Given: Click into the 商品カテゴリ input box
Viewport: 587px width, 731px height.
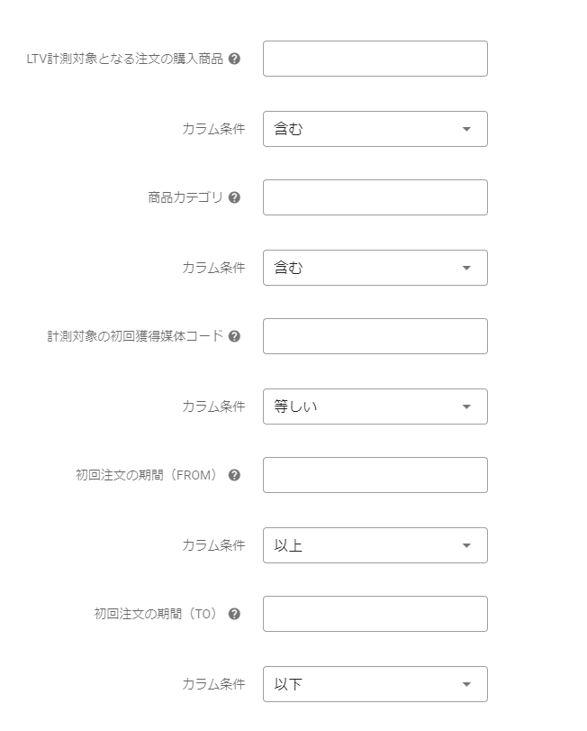Looking at the screenshot, I should (375, 197).
